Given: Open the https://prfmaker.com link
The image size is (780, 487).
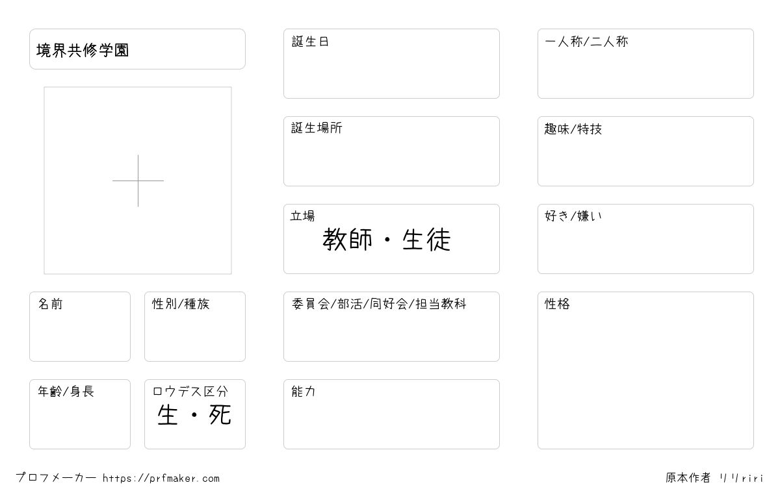Looking at the screenshot, I should [x=161, y=479].
